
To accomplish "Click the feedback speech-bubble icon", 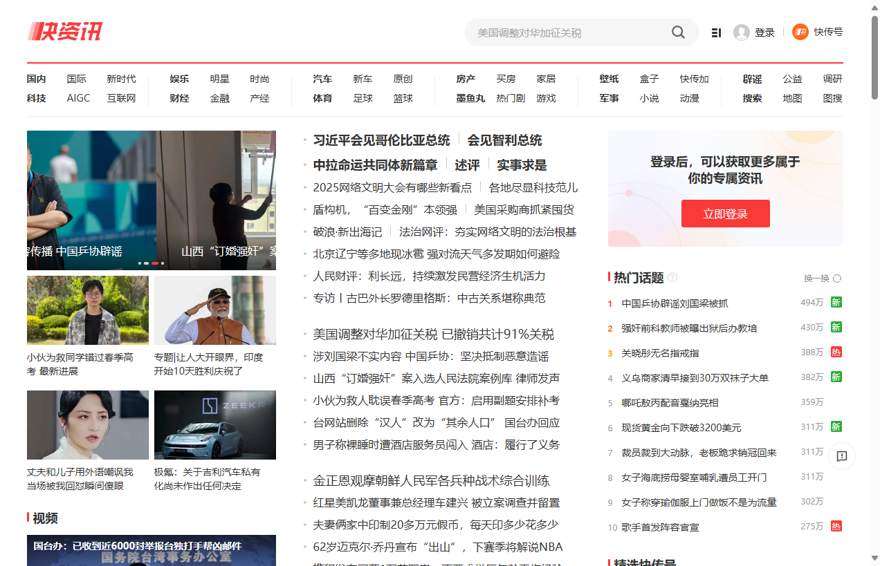I will [x=842, y=456].
